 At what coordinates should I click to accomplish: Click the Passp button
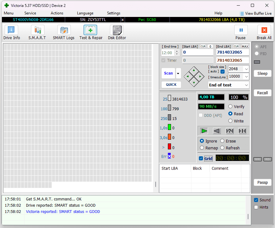click(262, 182)
